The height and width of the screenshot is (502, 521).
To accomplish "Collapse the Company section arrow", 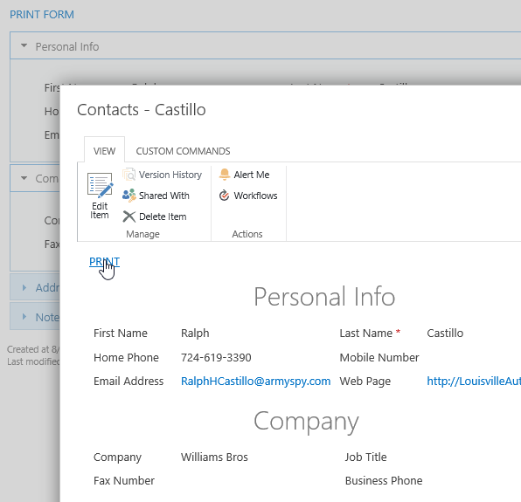I will click(x=24, y=178).
